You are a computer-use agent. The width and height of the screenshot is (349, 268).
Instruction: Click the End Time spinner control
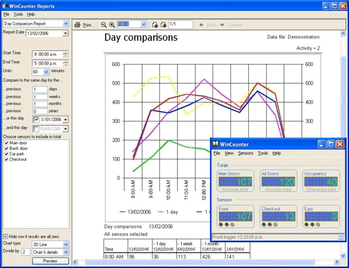[66, 63]
